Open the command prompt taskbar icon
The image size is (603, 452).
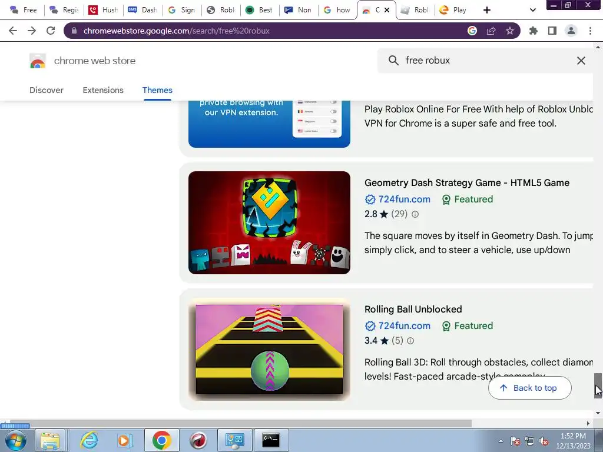pos(271,440)
